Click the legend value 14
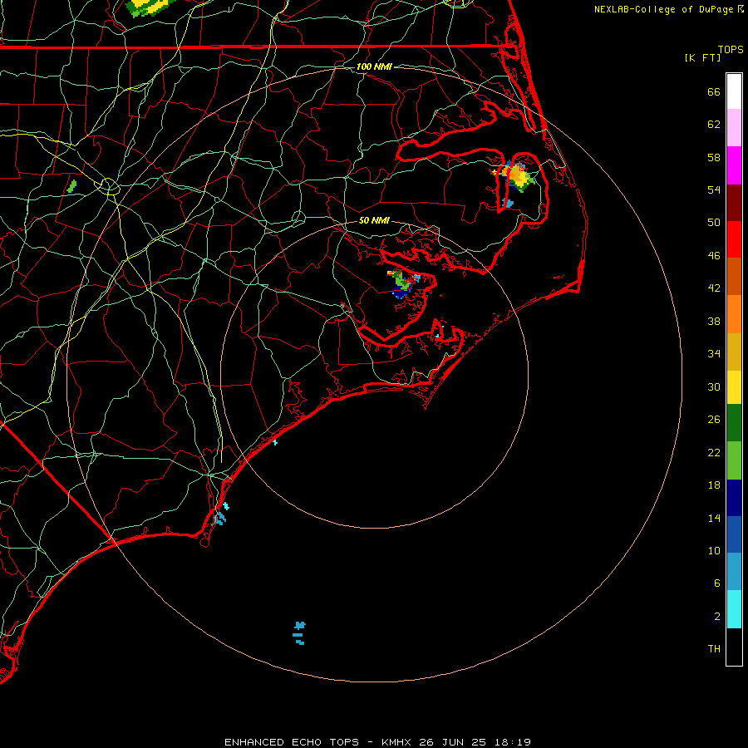Image resolution: width=748 pixels, height=748 pixels. pos(714,518)
